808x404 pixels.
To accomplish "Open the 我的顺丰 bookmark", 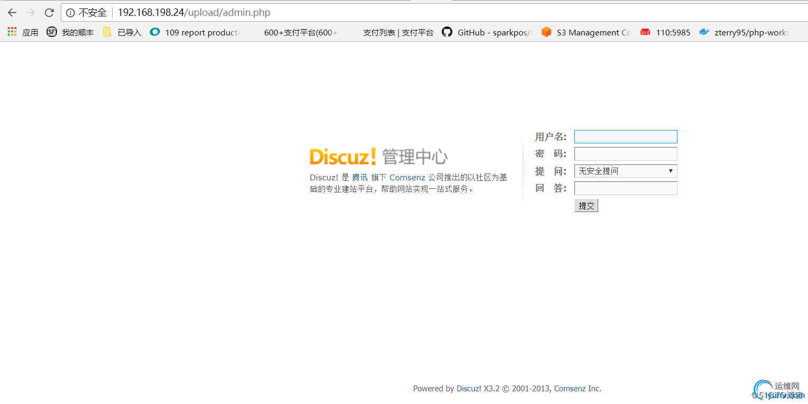I will 70,32.
